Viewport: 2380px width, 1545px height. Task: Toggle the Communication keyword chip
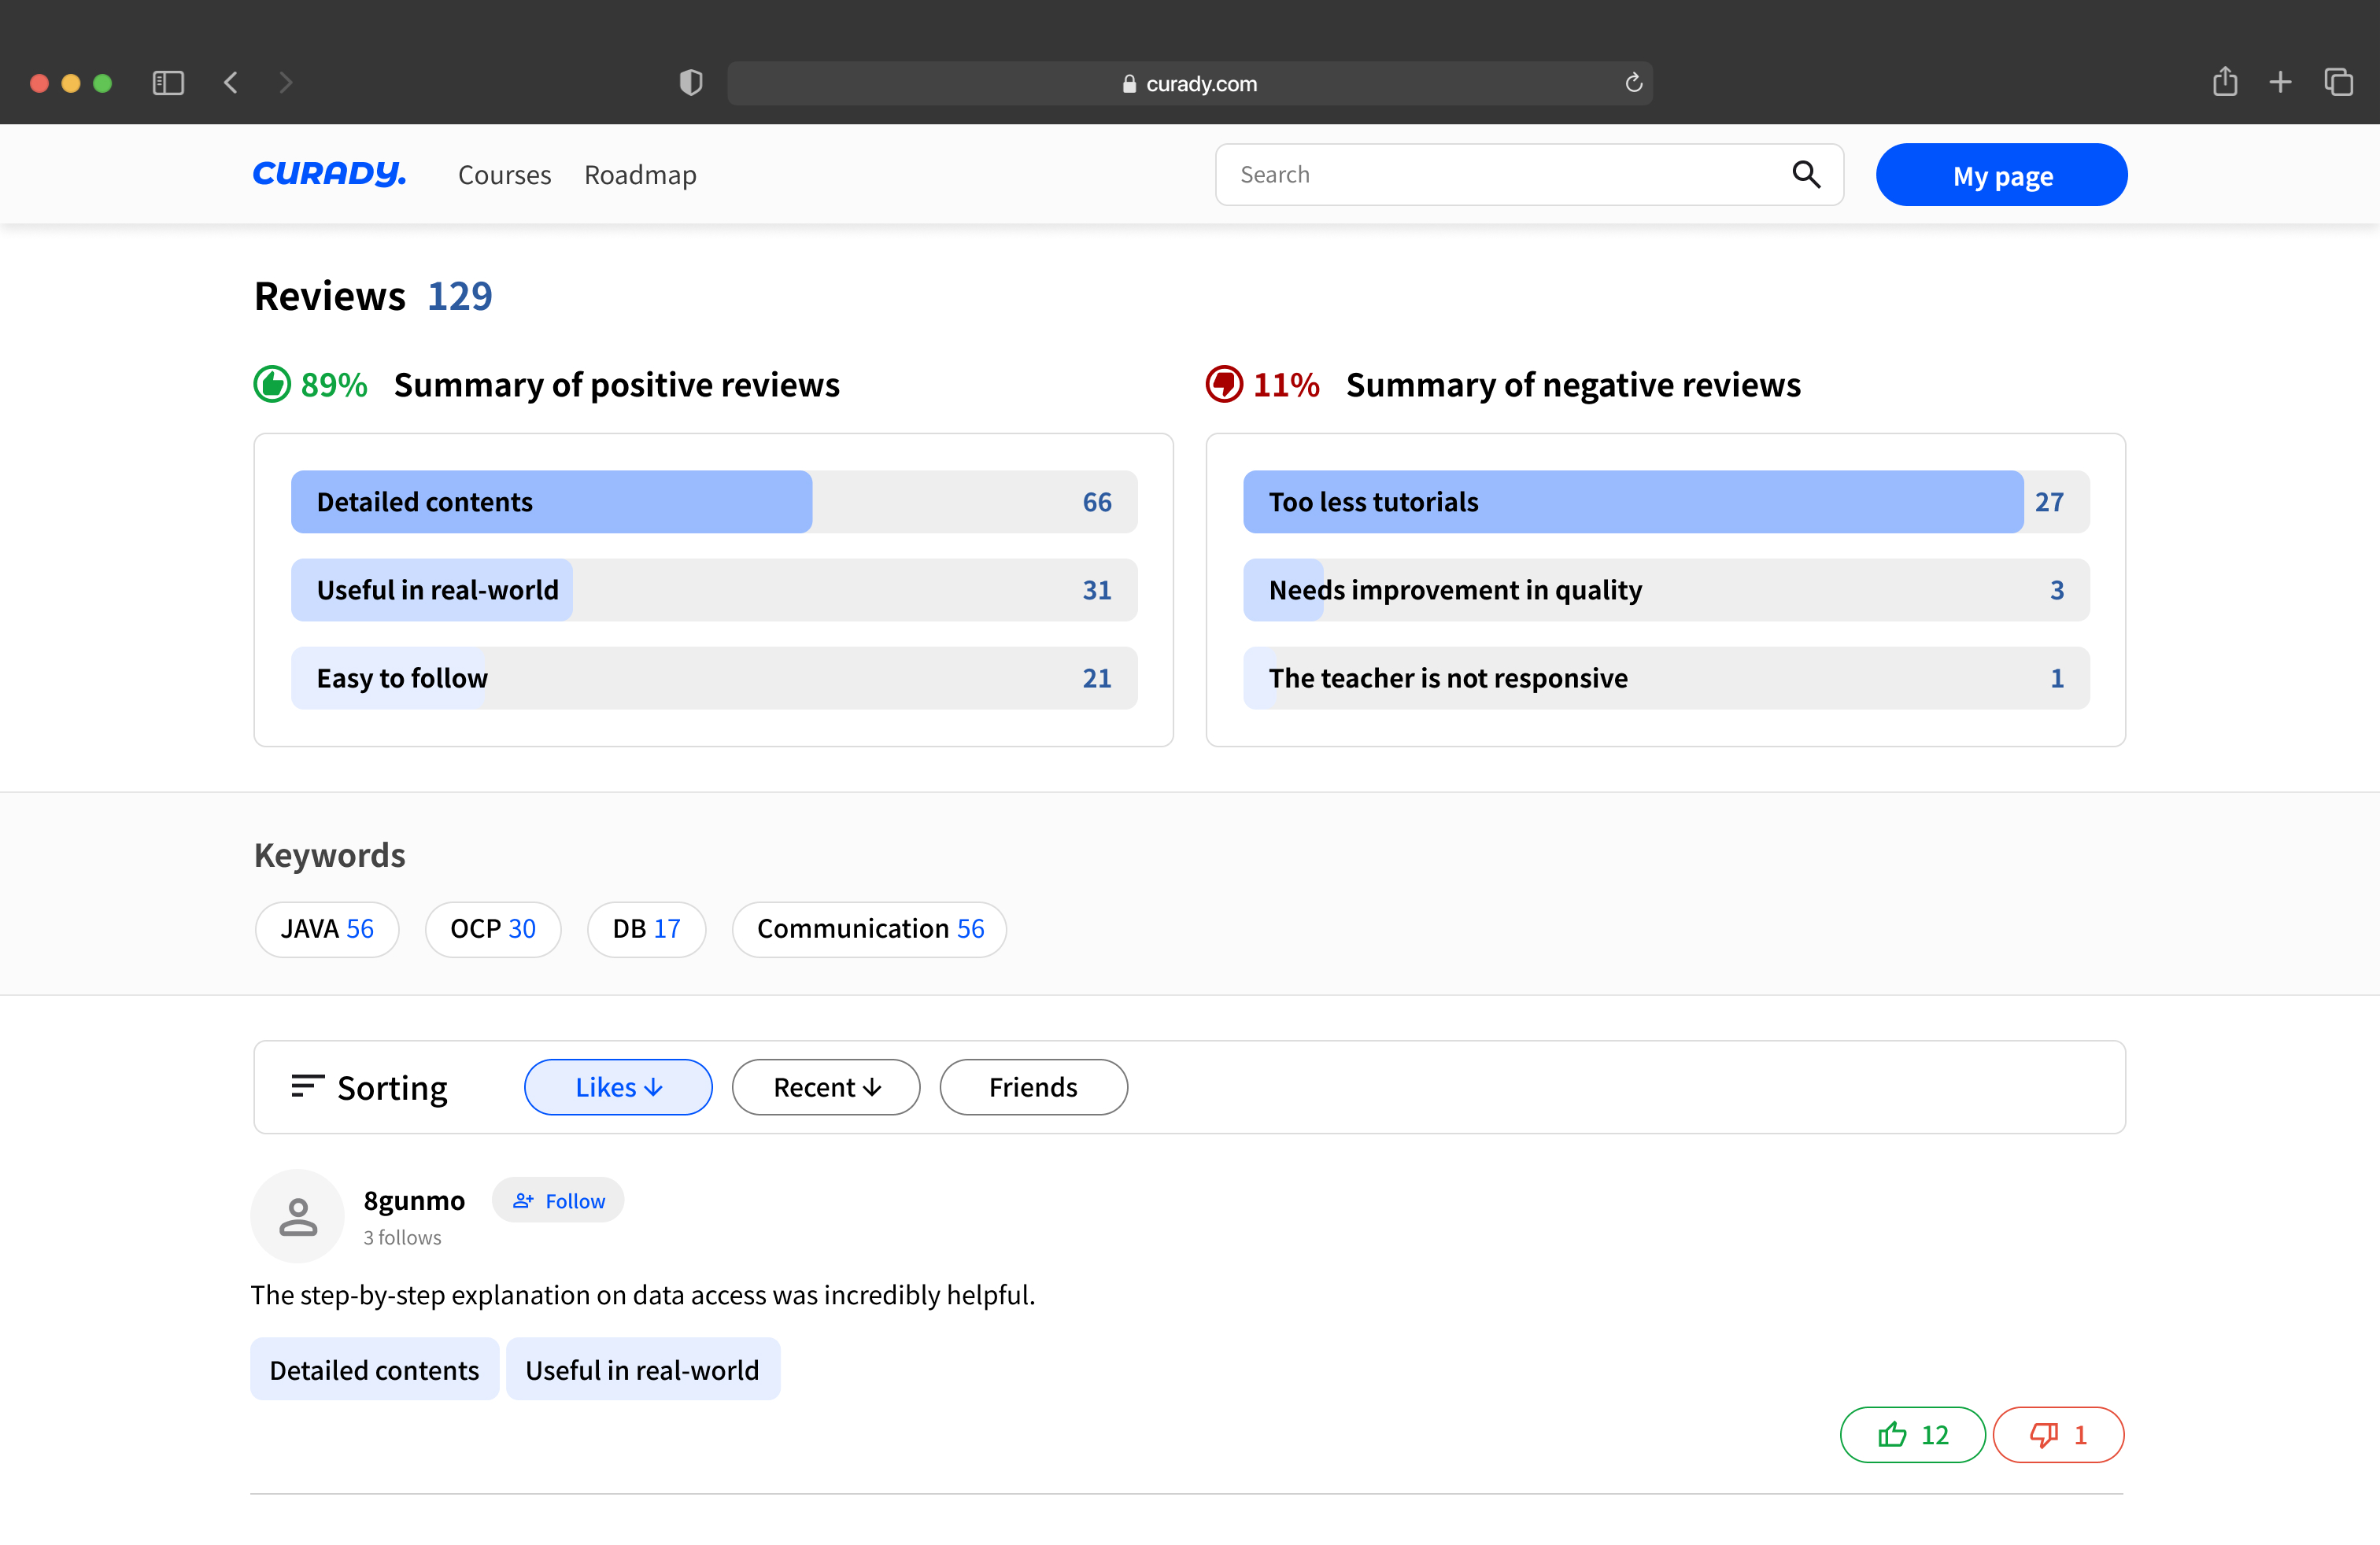click(x=869, y=928)
